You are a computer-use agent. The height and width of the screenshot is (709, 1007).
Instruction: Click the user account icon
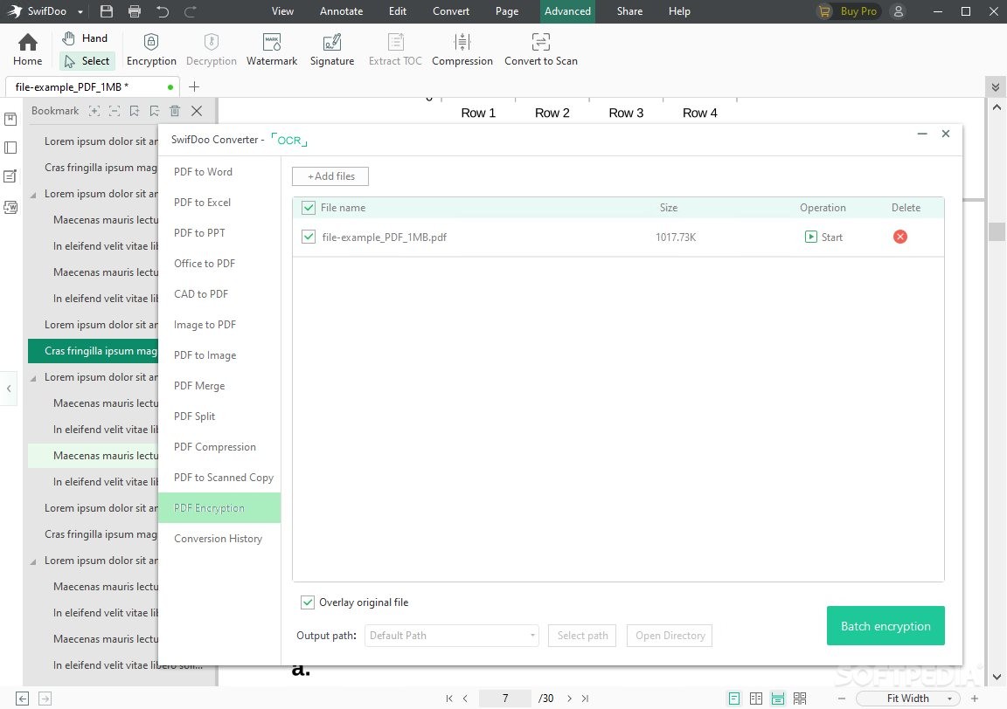899,11
